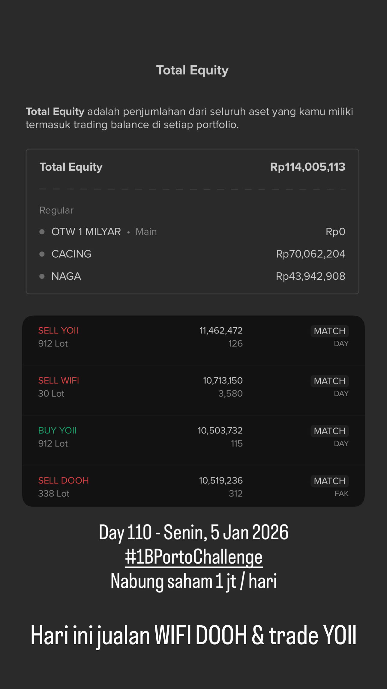
Task: Tap the MATCH badge on BUY YOII order
Action: pos(329,431)
